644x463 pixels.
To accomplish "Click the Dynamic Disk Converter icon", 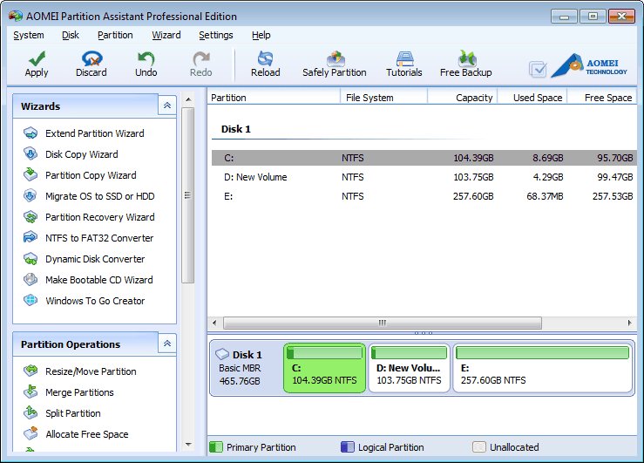I will coord(31,259).
